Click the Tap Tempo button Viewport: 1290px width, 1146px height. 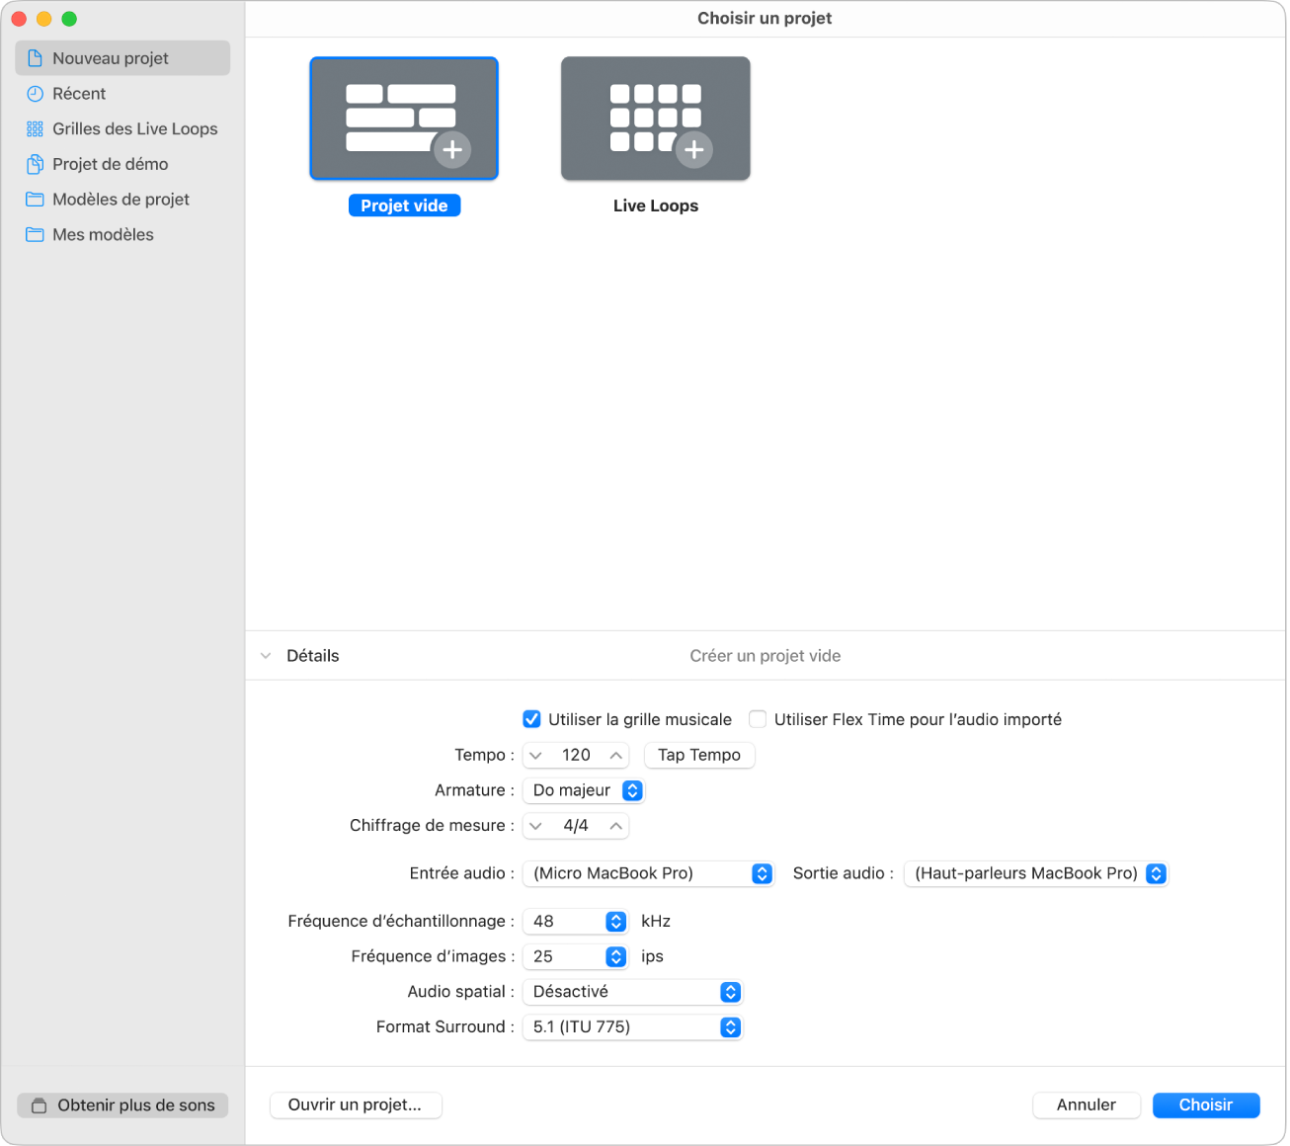(x=699, y=756)
